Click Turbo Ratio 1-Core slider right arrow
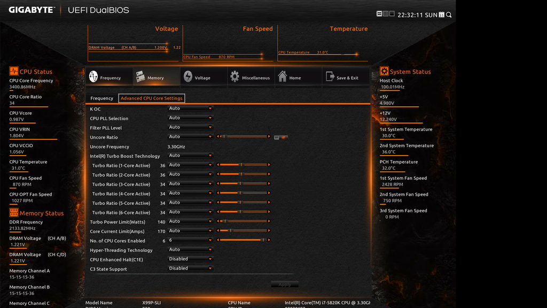Image resolution: width=547 pixels, height=308 pixels. [x=269, y=165]
